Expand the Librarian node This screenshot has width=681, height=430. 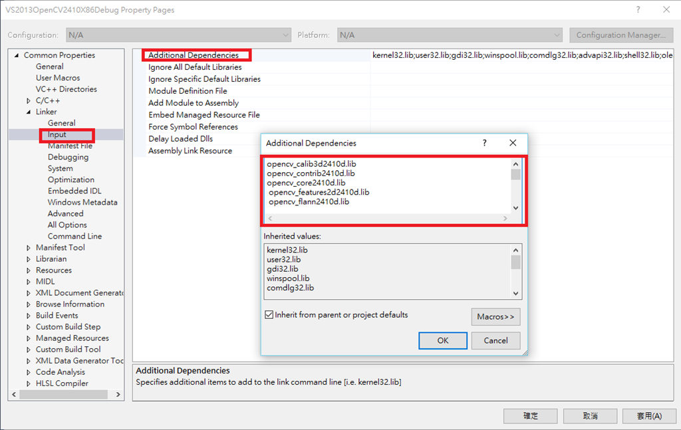tap(29, 259)
